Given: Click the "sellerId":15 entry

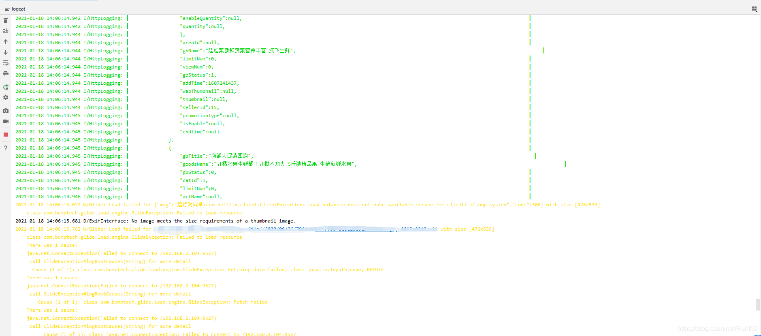Looking at the screenshot, I should click(199, 107).
